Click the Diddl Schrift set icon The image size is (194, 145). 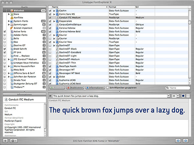pyautogui.click(x=12, y=49)
